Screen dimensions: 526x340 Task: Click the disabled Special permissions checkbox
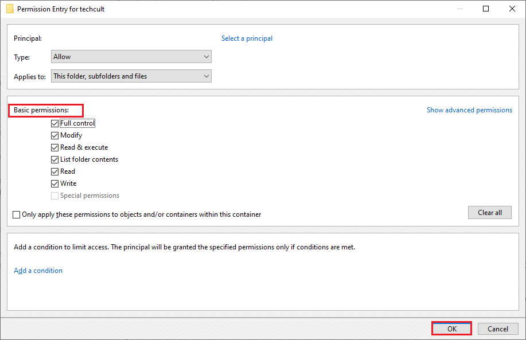pos(54,196)
